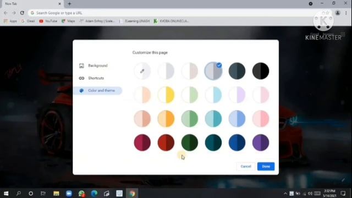
Task: Open File Explorer from the taskbar
Action: click(56, 193)
